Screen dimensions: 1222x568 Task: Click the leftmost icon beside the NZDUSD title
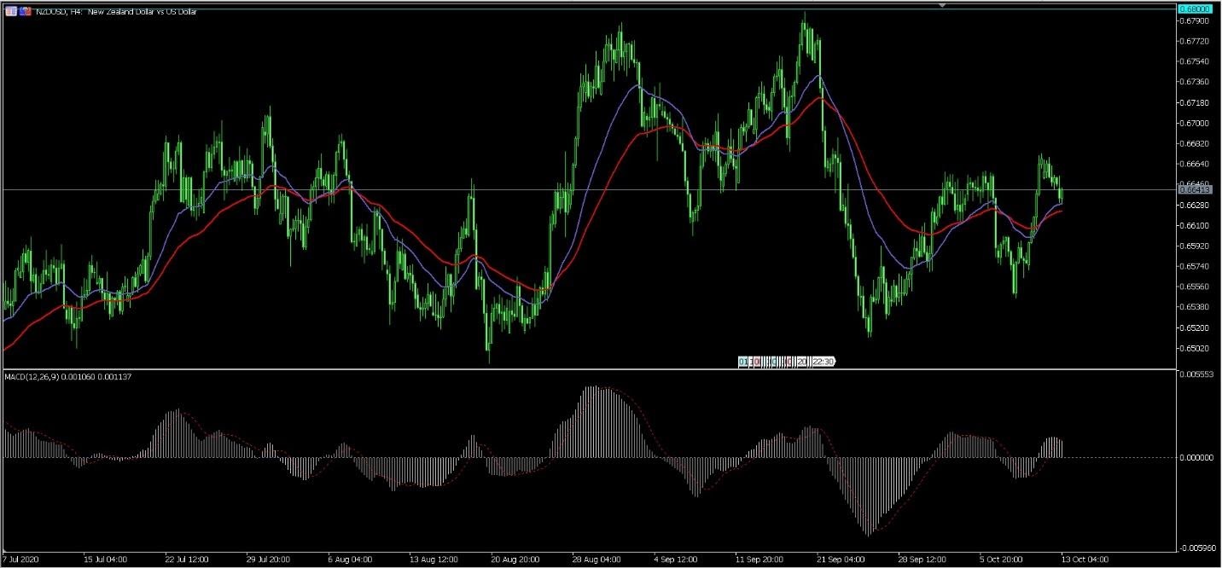tap(10, 12)
